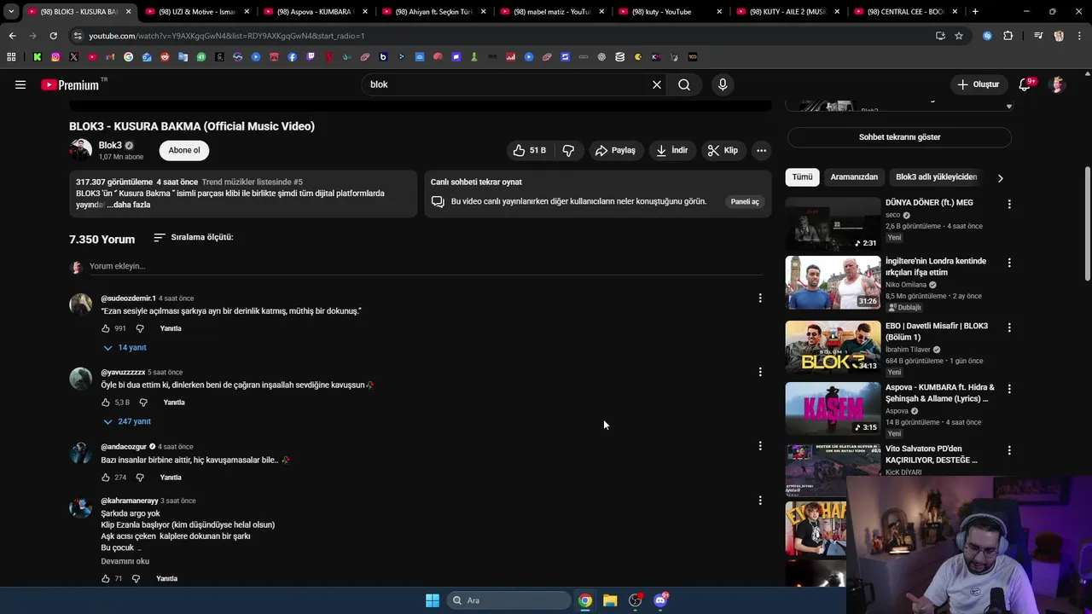Open the notifications bell
Screen dimensions: 1092x614
[1025, 84]
